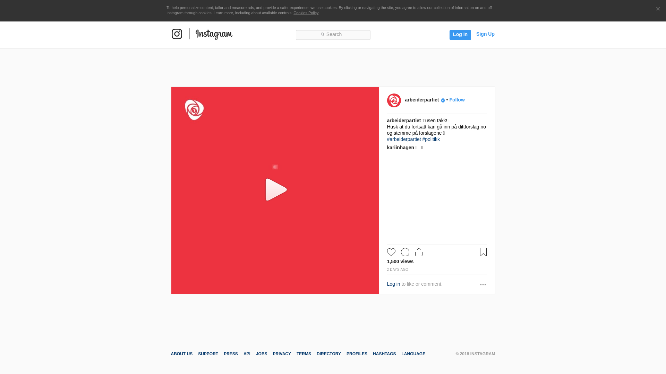Open the #politikk hashtag

(x=431, y=139)
